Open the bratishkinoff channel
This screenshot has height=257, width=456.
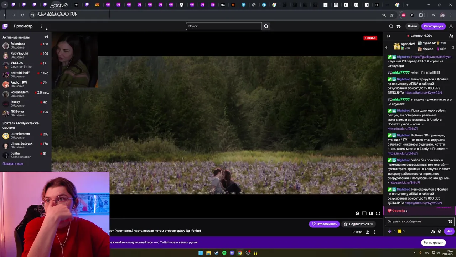click(26, 74)
